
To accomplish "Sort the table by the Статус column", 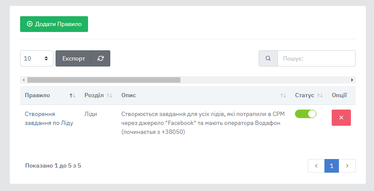I will tap(309, 95).
